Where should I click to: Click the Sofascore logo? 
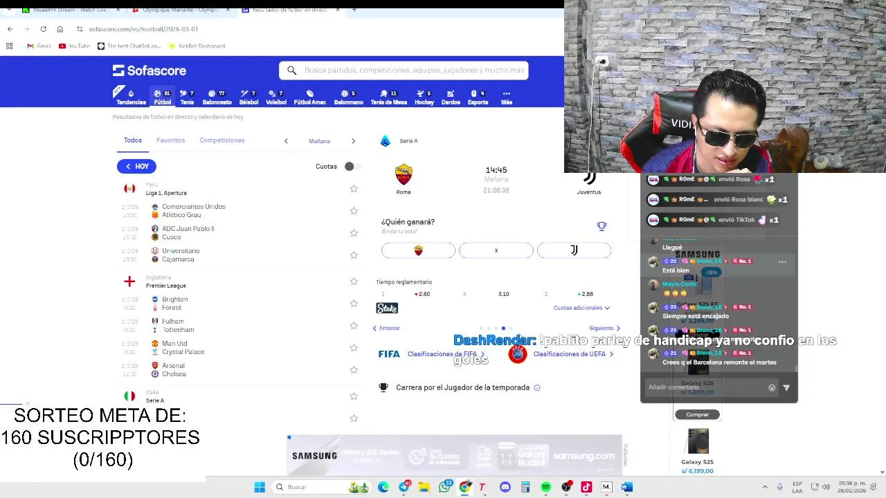[150, 71]
